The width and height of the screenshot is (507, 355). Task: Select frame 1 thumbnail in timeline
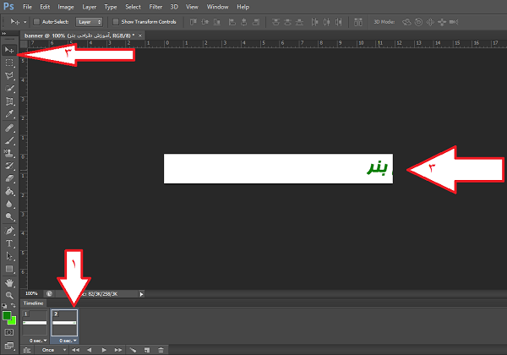pyautogui.click(x=35, y=324)
